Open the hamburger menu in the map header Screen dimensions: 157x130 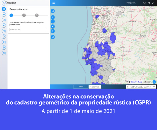tap(53, 3)
